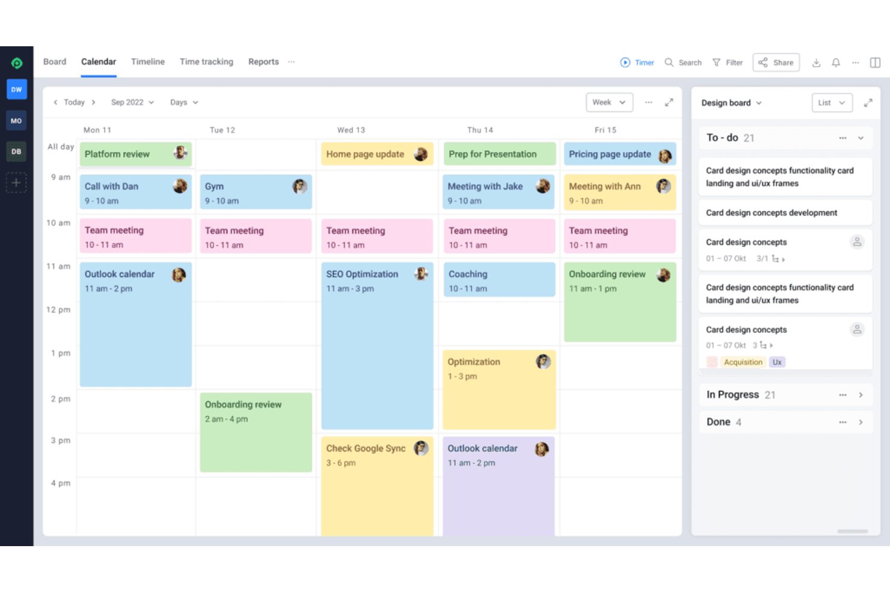Collapse the To - do list chevron
This screenshot has height=593, width=890.
coord(861,138)
